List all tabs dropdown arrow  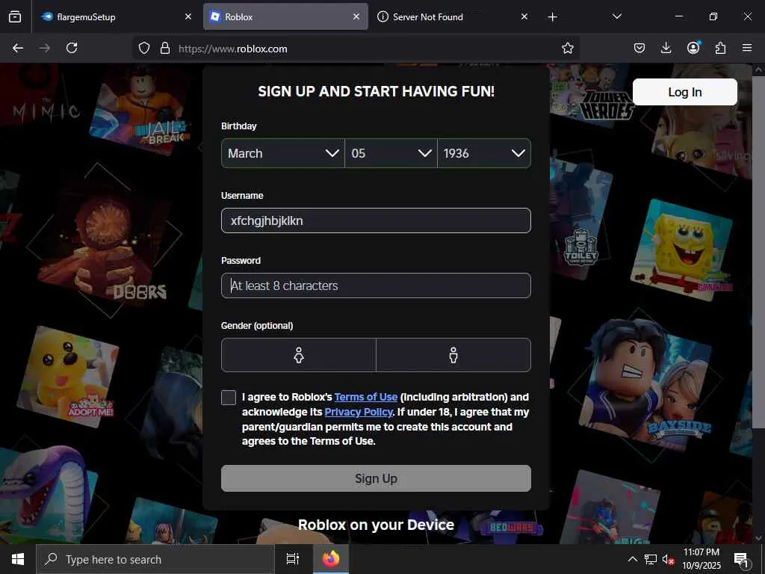[616, 16]
